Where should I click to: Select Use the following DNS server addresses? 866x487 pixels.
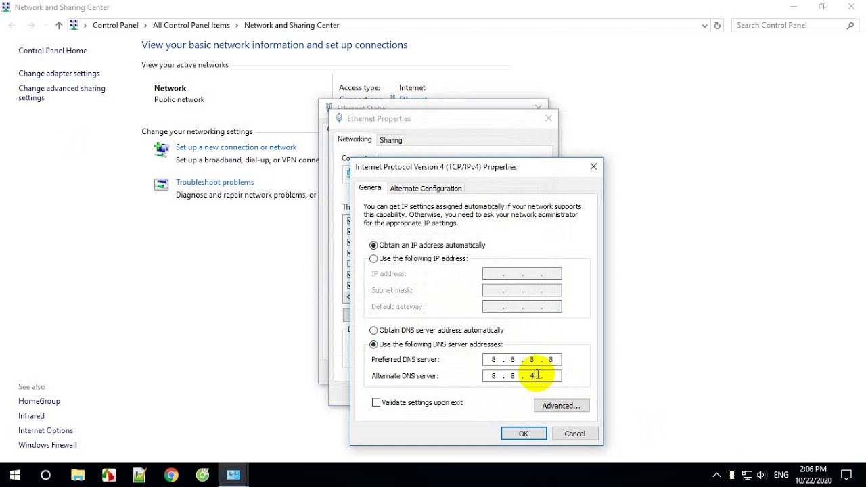[x=436, y=344]
